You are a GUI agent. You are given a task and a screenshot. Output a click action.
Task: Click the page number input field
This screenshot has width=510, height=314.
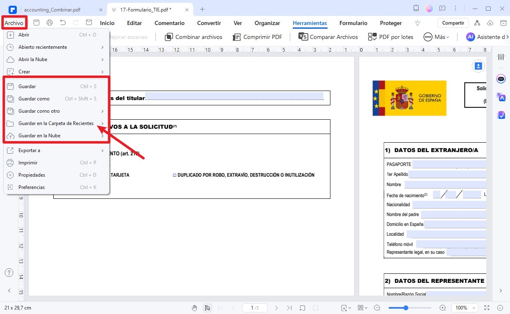(x=255, y=308)
